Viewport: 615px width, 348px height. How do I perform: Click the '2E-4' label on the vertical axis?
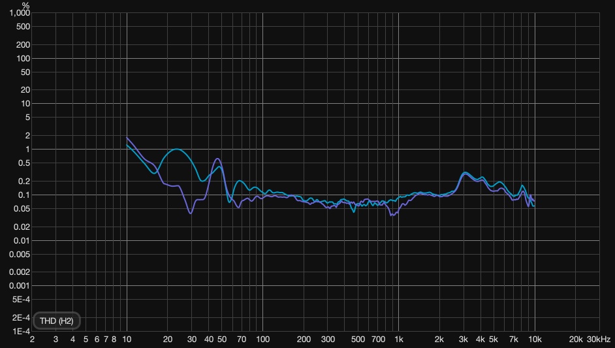pyautogui.click(x=21, y=317)
